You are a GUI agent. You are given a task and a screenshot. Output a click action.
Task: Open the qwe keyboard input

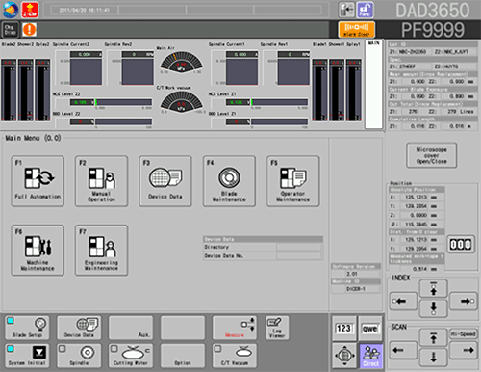pos(370,329)
